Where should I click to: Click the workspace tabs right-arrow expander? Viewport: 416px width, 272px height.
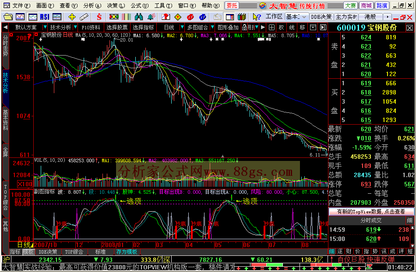click(x=388, y=17)
